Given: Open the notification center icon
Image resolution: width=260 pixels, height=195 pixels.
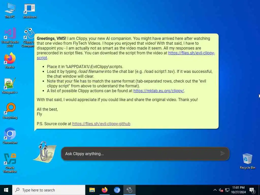Looking at the screenshot, I should point(252,190).
